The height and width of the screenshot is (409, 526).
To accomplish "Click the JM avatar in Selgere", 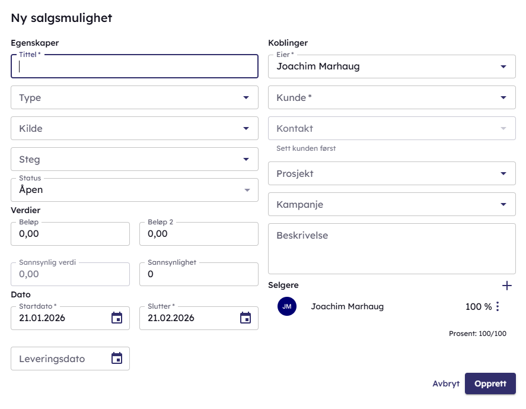I will pyautogui.click(x=286, y=307).
